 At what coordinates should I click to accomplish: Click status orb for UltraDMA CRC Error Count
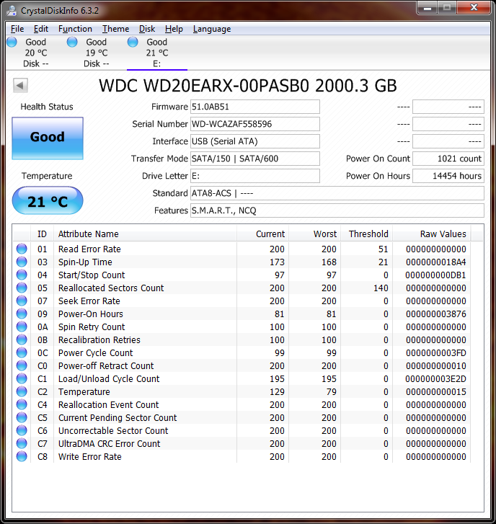(x=22, y=444)
